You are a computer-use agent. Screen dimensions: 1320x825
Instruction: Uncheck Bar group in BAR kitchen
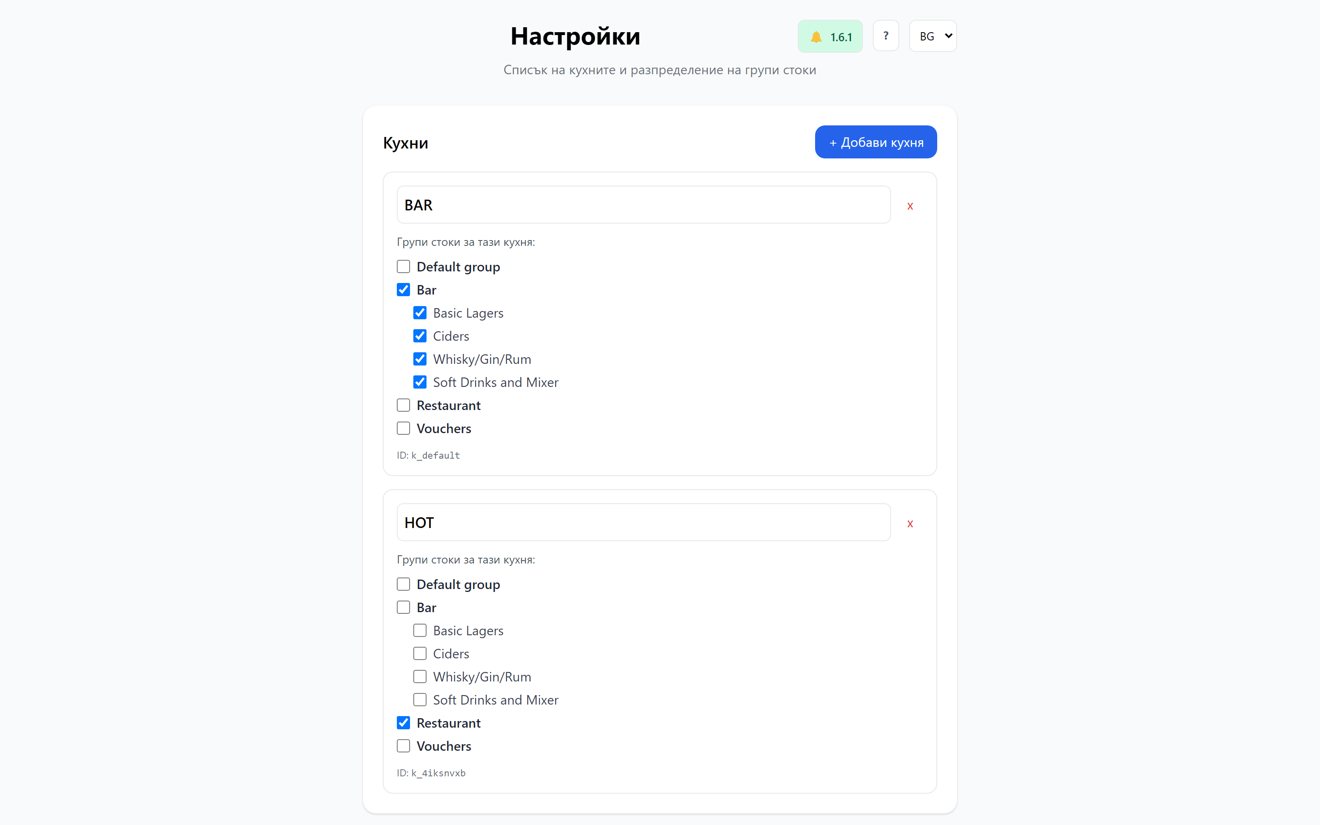403,289
